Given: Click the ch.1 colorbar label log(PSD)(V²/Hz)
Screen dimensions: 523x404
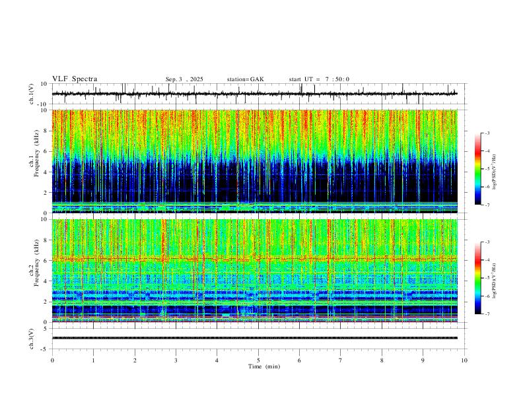Looking at the screenshot, I should (494, 172).
